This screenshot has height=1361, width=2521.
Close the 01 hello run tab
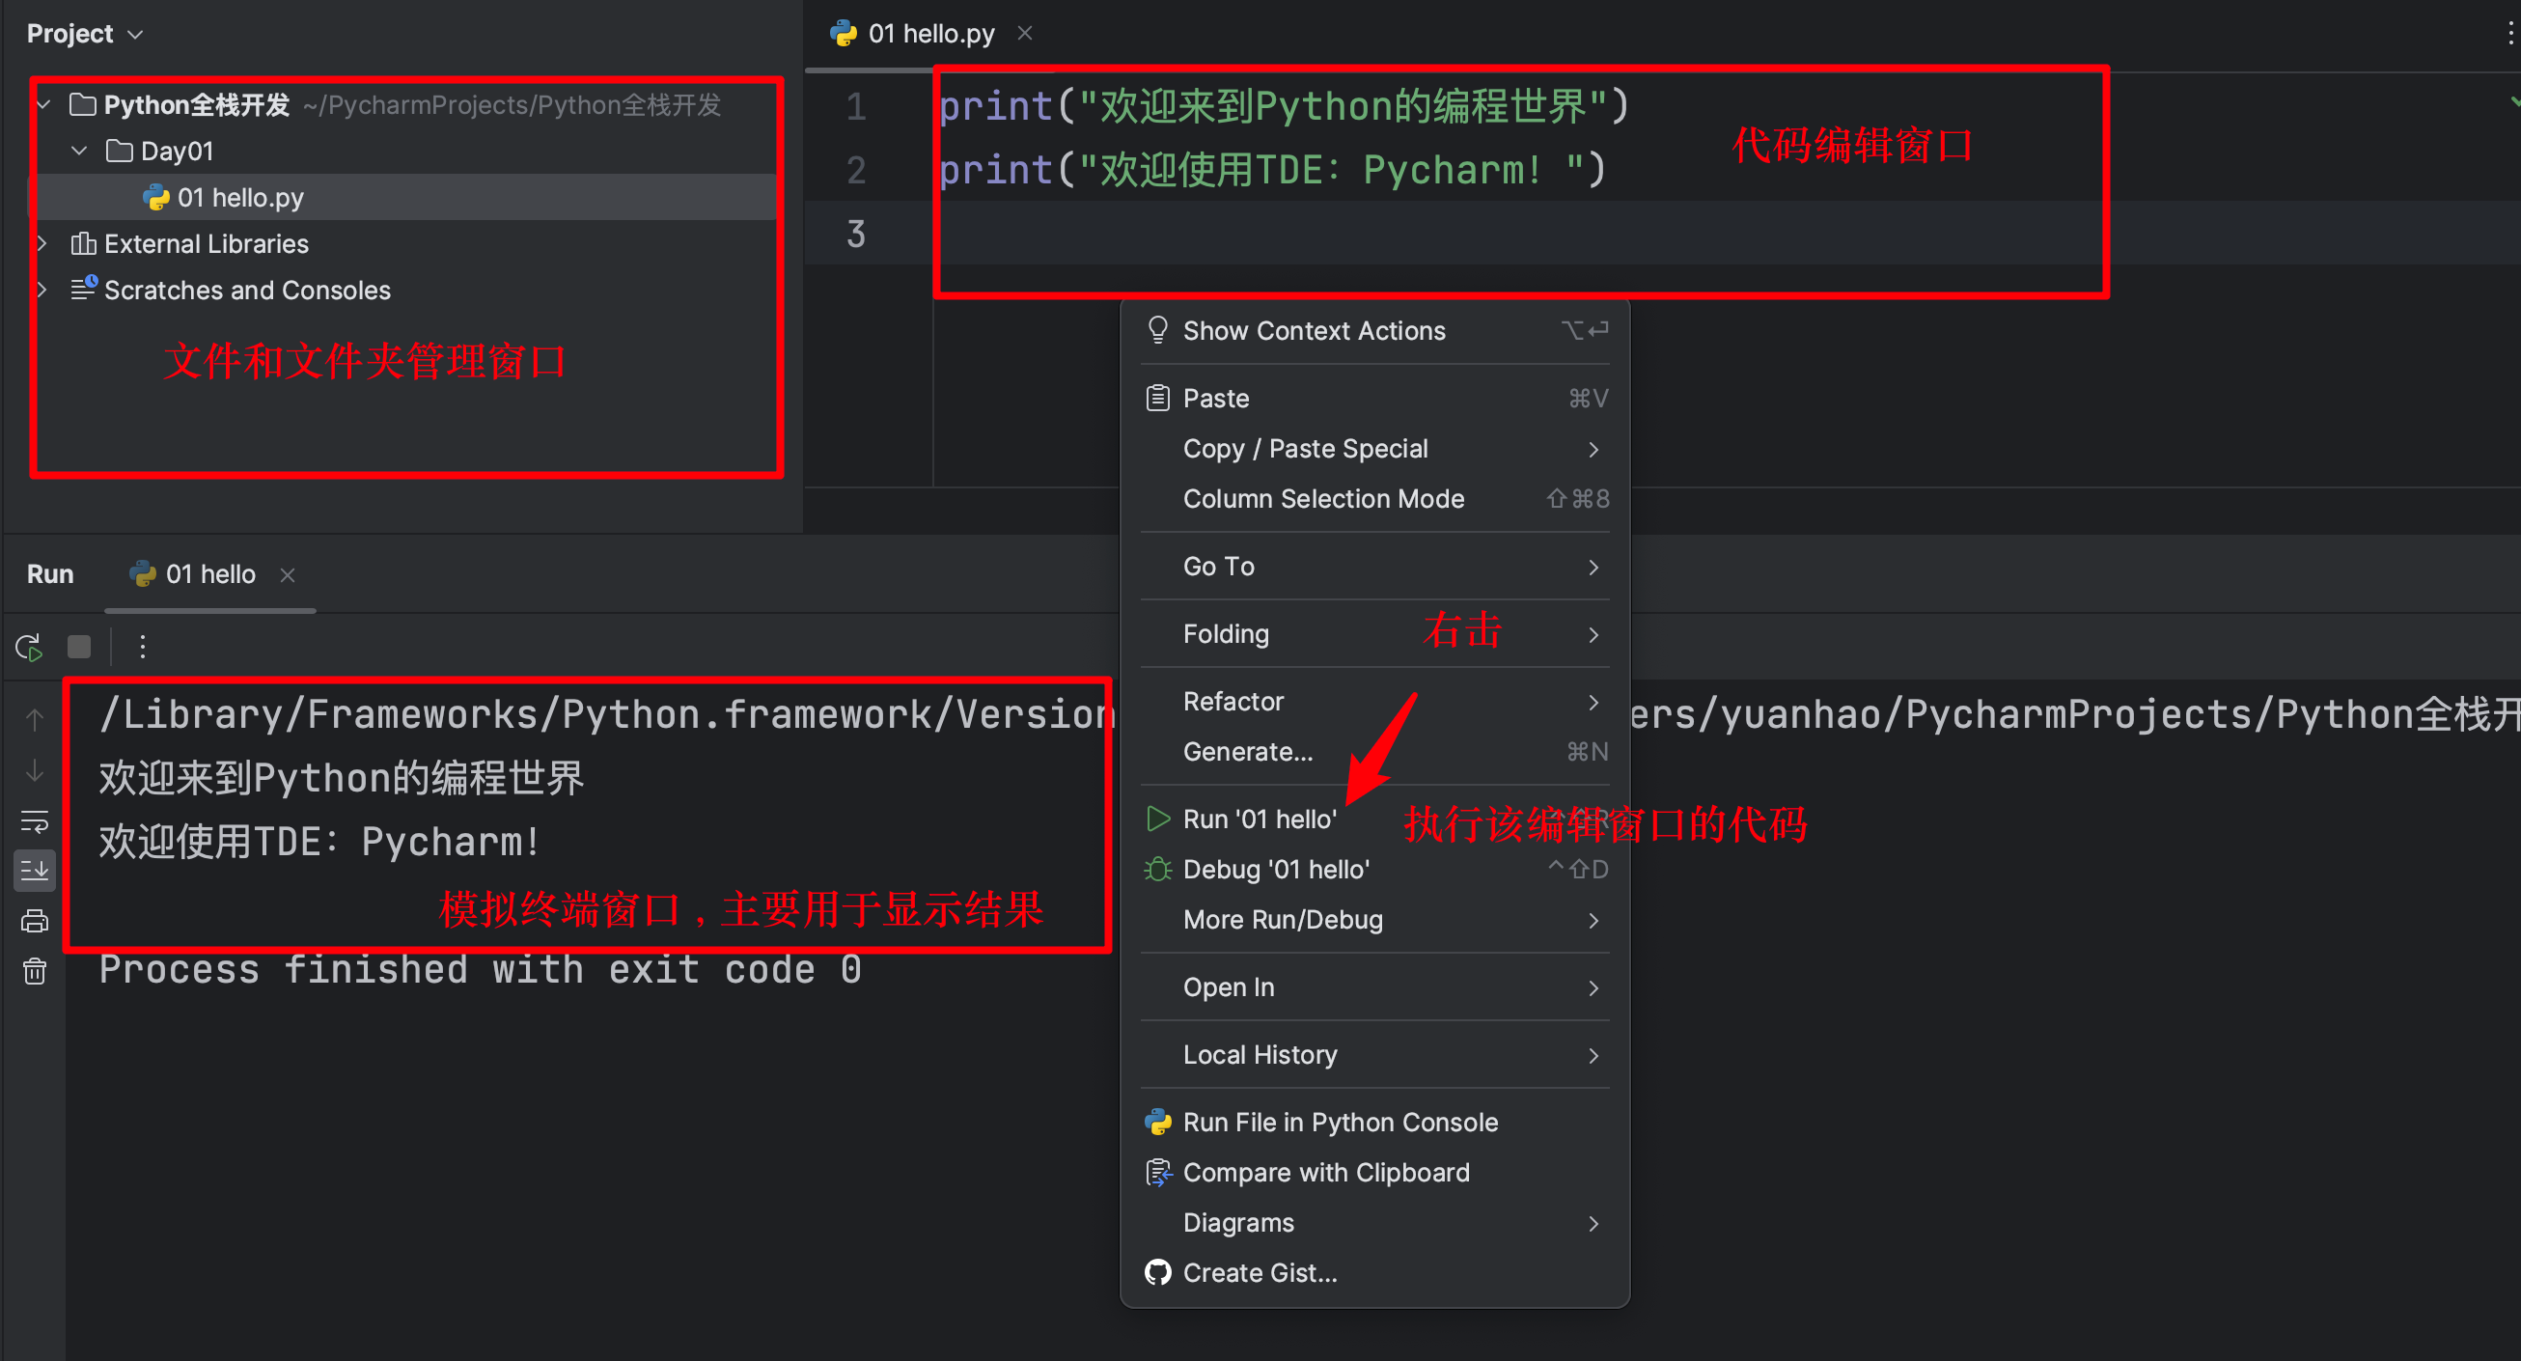pos(288,574)
